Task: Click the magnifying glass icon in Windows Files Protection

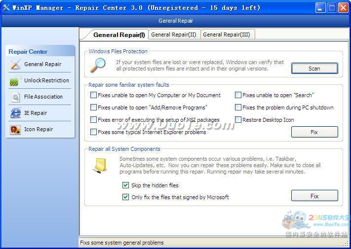Action: [98, 65]
